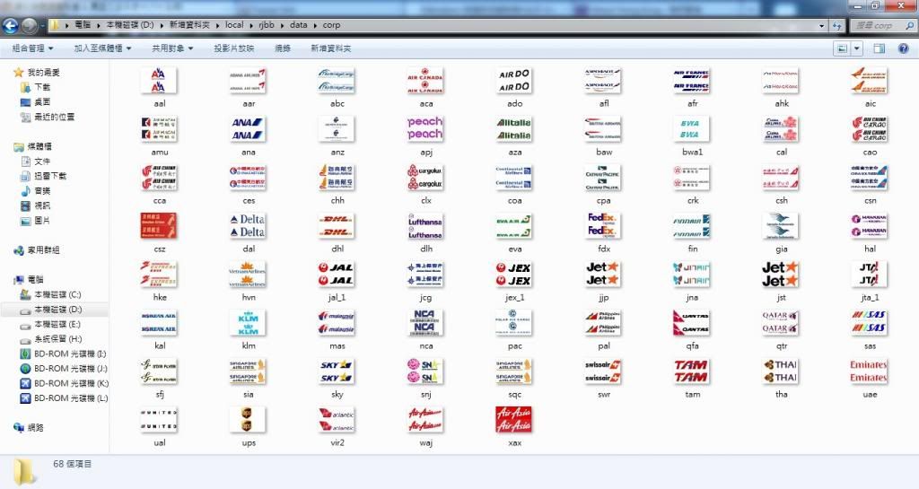The width and height of the screenshot is (919, 489).
Task: Click 'local' in the address breadcrumb
Action: click(234, 25)
